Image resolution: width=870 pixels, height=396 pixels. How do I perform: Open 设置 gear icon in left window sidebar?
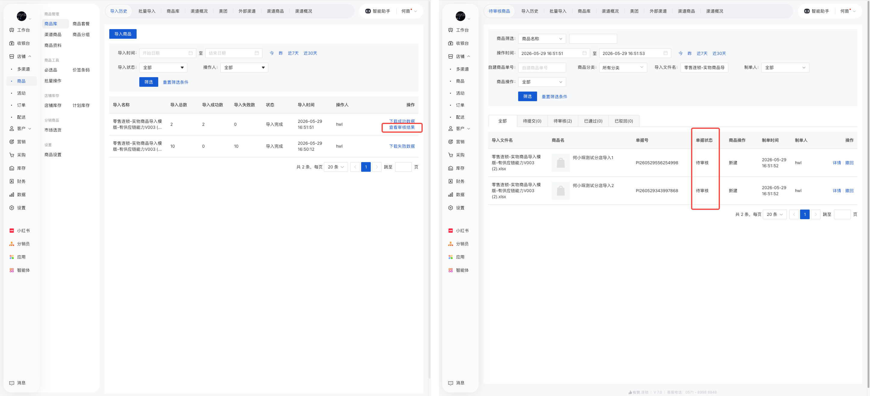click(11, 207)
